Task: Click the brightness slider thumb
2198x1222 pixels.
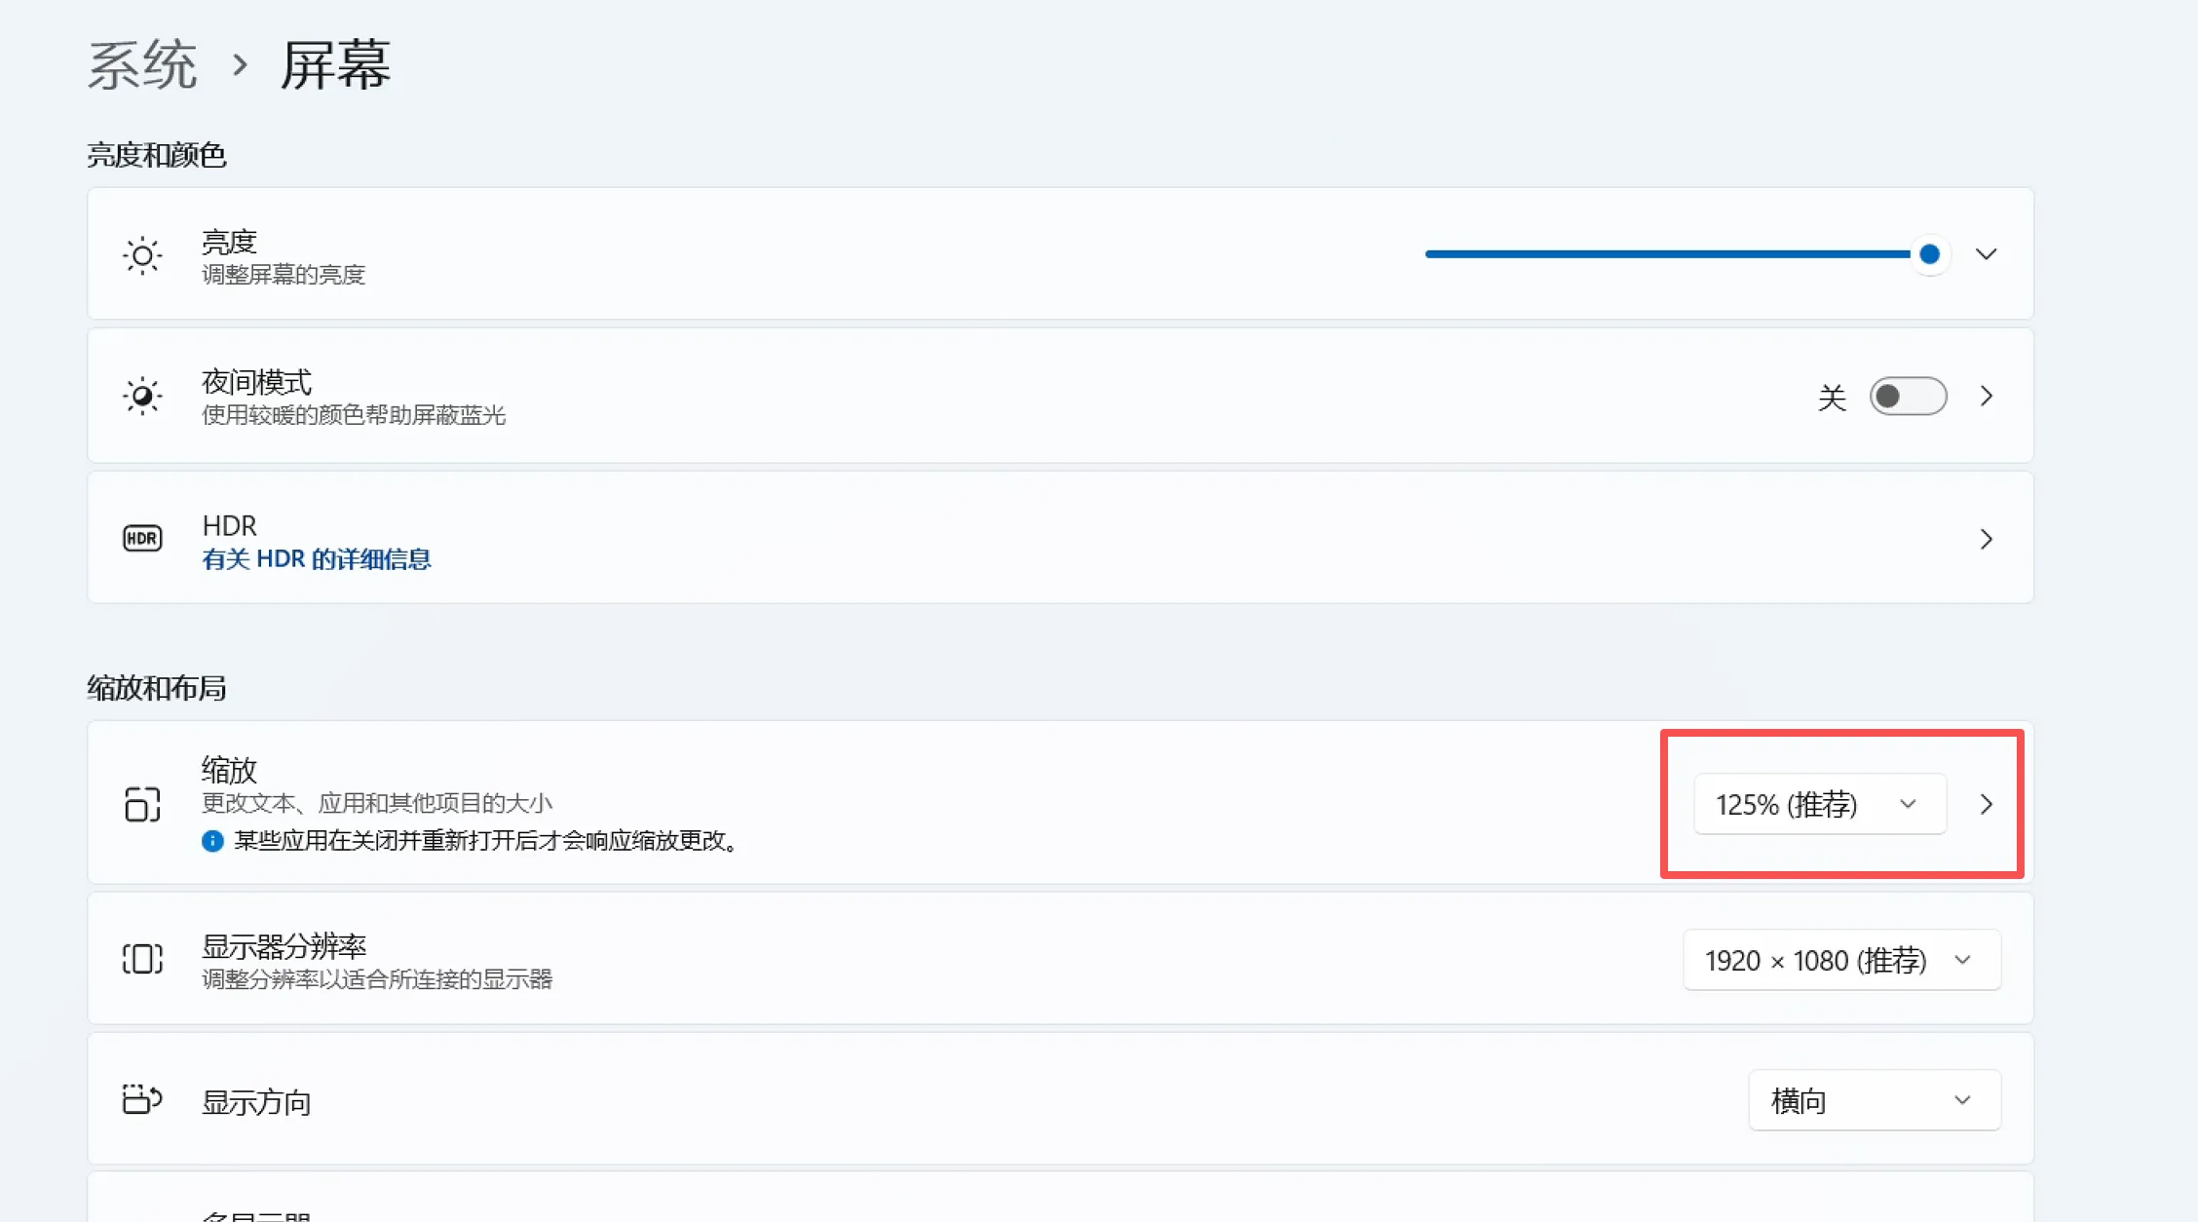Action: (1929, 254)
